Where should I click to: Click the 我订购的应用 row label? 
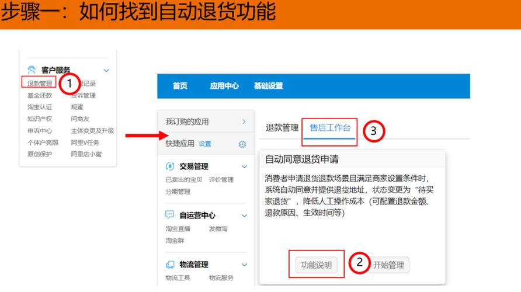[x=187, y=122]
